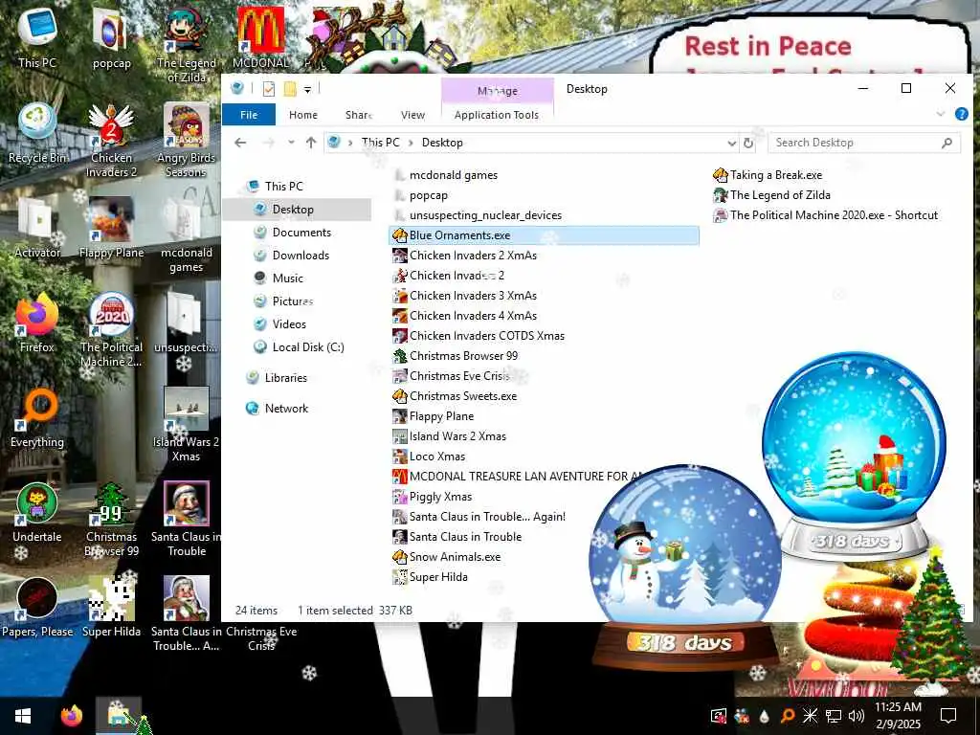
Task: Open Papers, Please desktop shortcut
Action: pyautogui.click(x=37, y=608)
